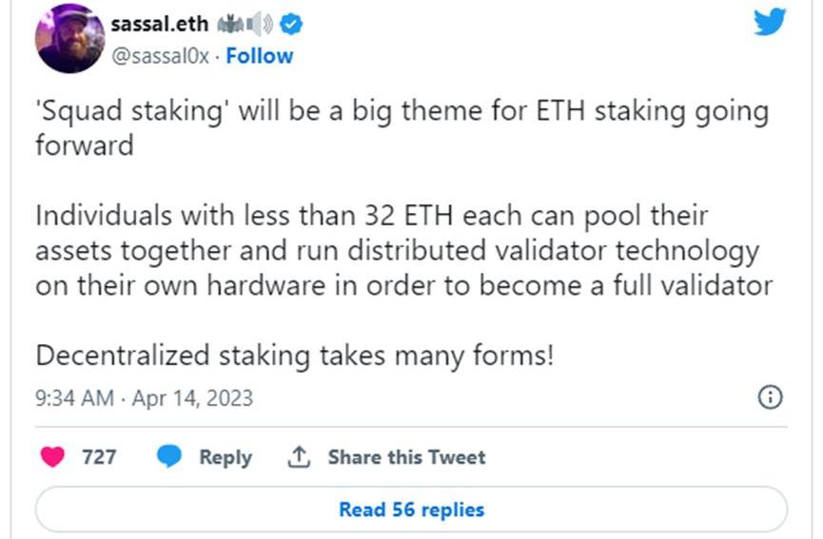Follow the sassal.eth account
Image resolution: width=823 pixels, height=539 pixels.
(260, 56)
